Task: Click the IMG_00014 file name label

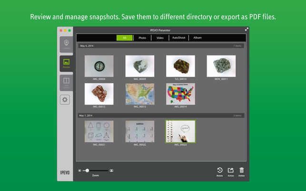Action: 180,107
